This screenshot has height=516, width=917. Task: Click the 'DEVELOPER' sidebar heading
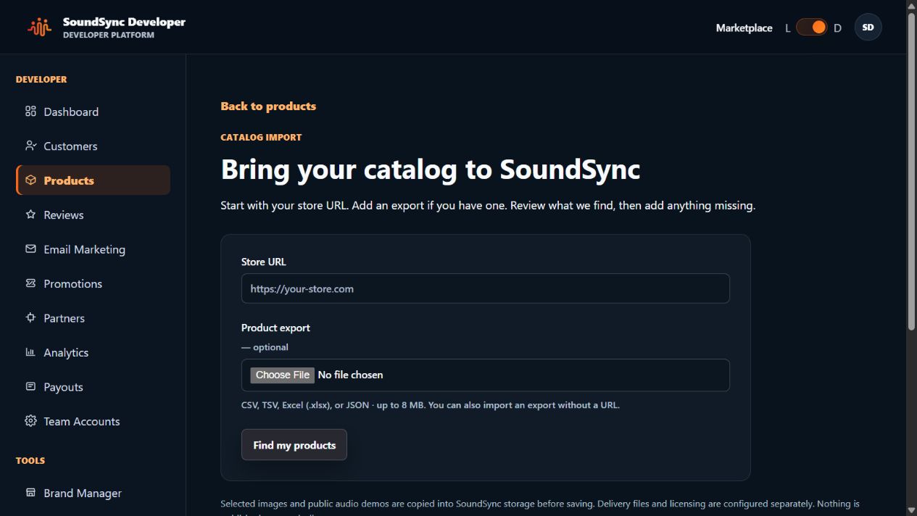[x=41, y=79]
